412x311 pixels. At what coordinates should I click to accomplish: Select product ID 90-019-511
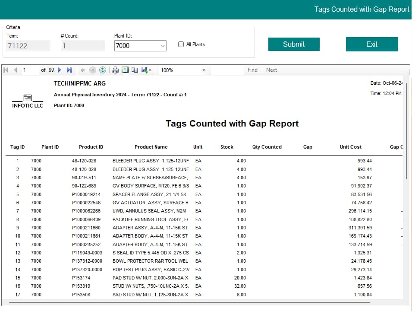click(84, 178)
